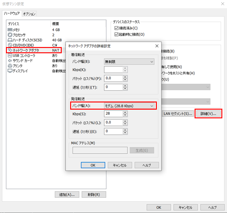Switch to the ハードウェア tab
The height and width of the screenshot is (213, 227).
coord(12,14)
